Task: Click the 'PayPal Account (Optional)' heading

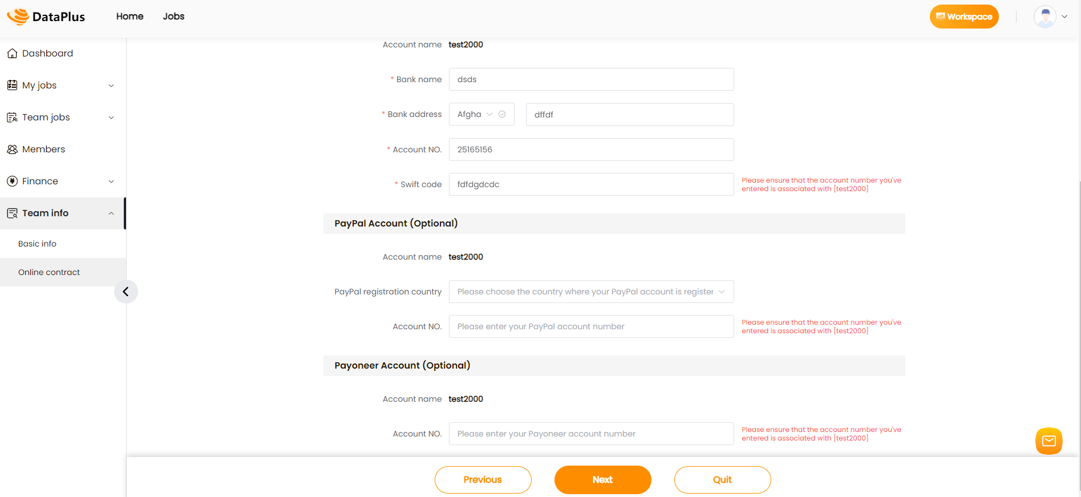Action: 396,224
